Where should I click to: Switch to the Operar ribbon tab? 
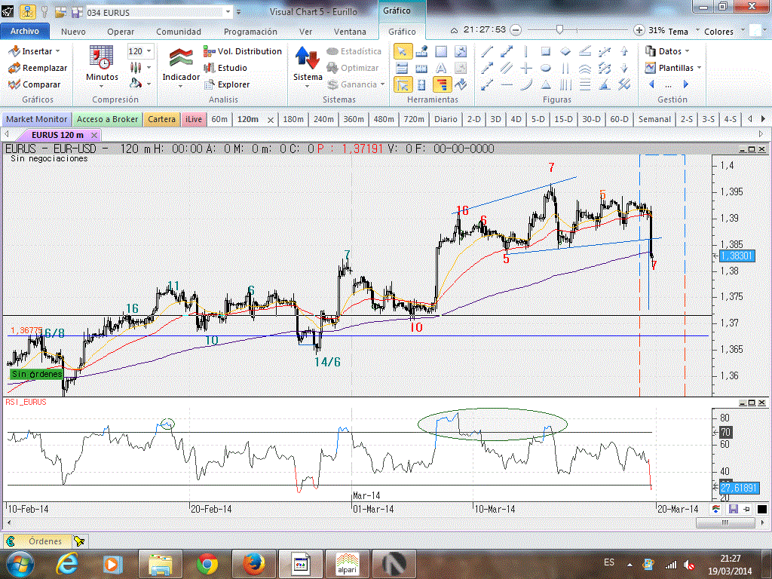pos(121,32)
